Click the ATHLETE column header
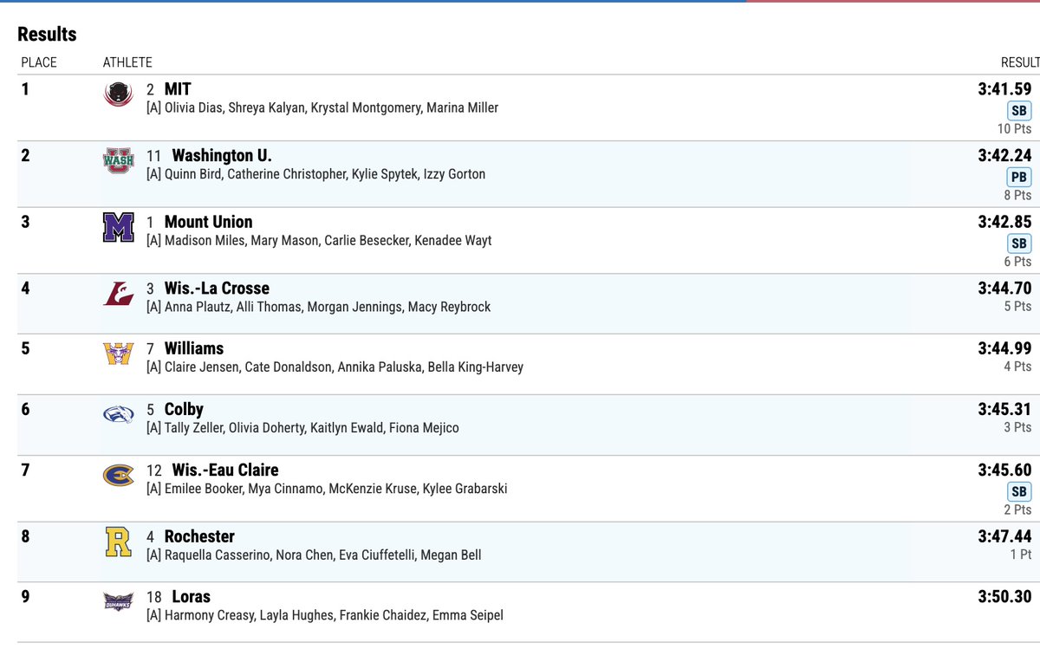 click(x=127, y=62)
